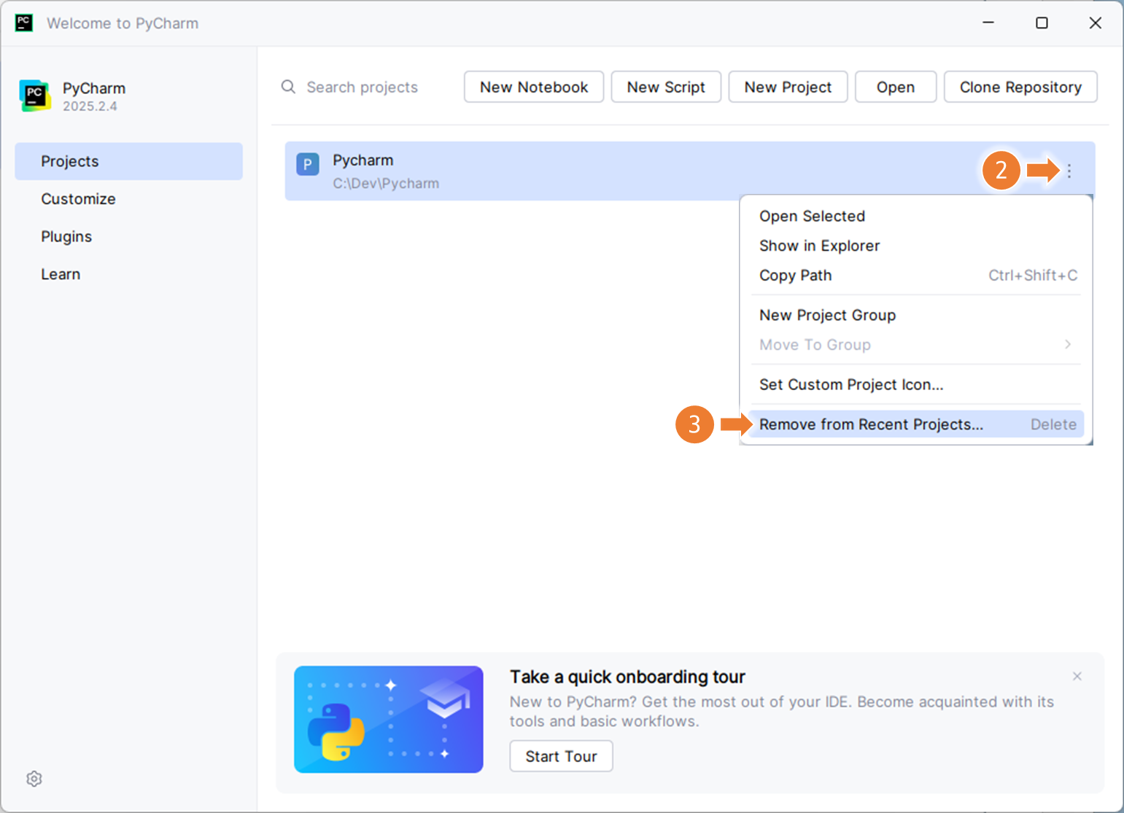Select the Projects tab
Image resolution: width=1124 pixels, height=813 pixels.
pyautogui.click(x=129, y=161)
